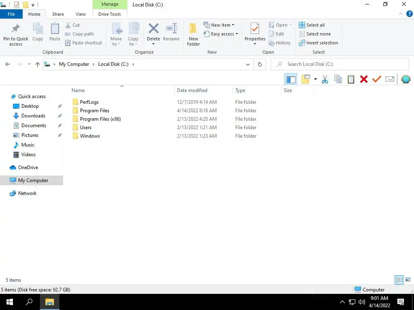Click red X Delete icon in toolbar

364,79
